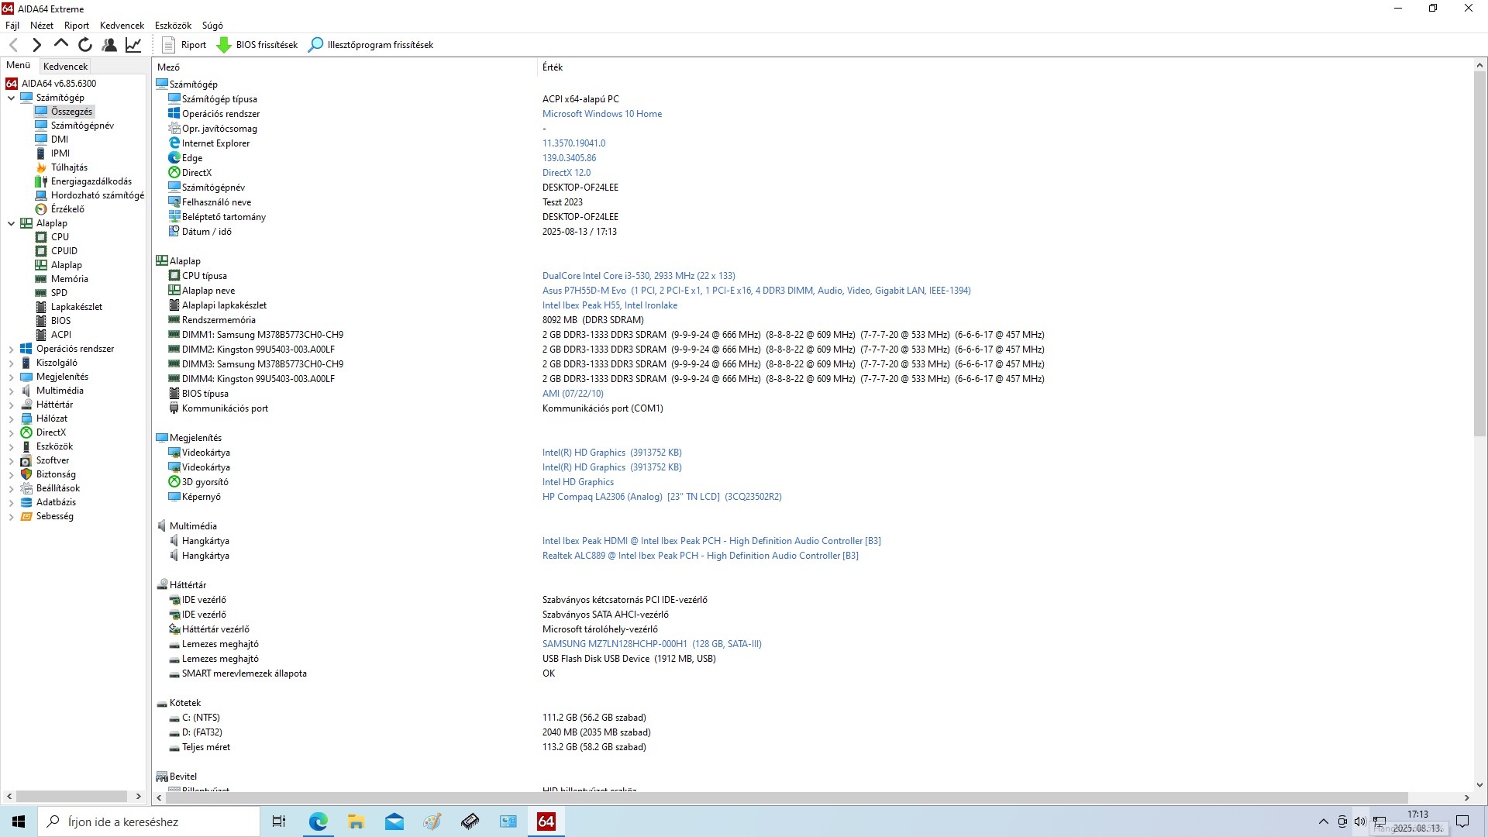Open the Eszközök menu
Viewport: 1488px width, 837px height.
pyautogui.click(x=172, y=25)
